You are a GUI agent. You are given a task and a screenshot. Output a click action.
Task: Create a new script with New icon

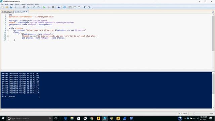click(2, 7)
